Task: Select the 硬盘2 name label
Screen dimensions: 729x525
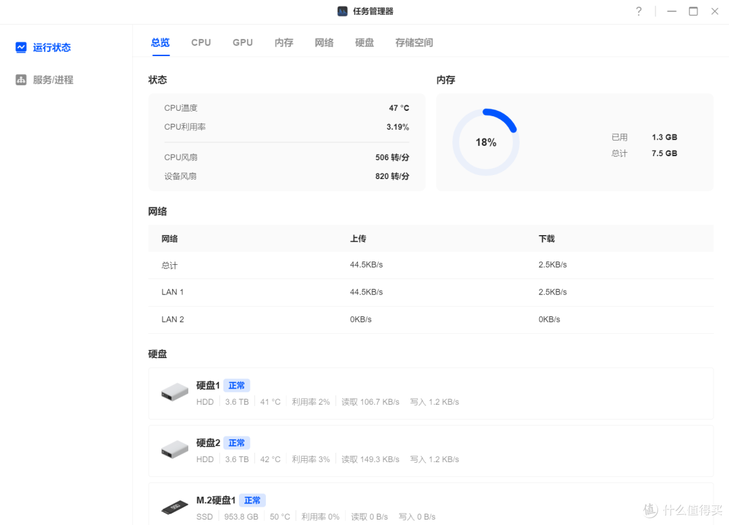Action: 208,443
